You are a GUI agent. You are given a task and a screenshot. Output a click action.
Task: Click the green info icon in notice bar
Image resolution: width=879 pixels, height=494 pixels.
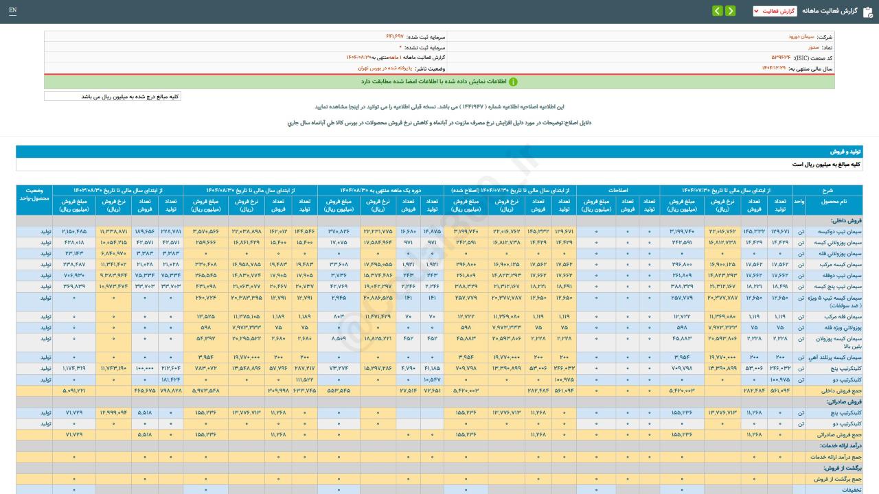(x=513, y=82)
